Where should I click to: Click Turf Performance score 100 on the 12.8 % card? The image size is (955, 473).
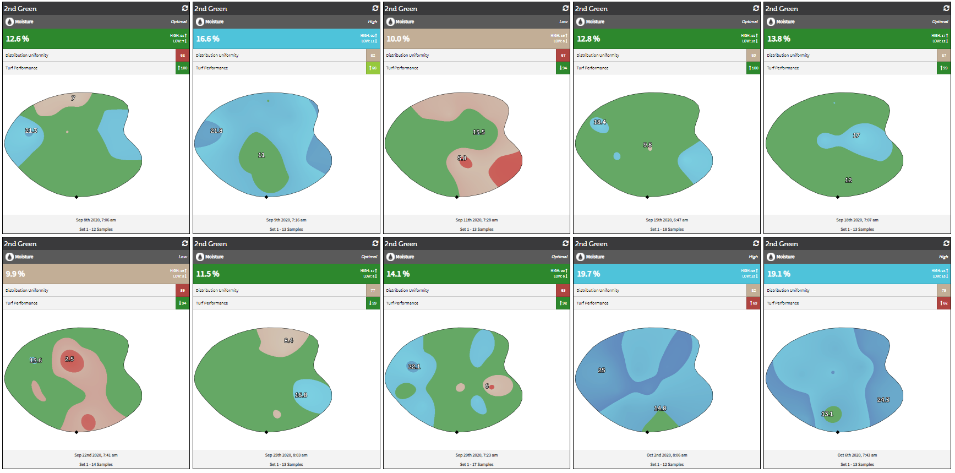tap(754, 68)
